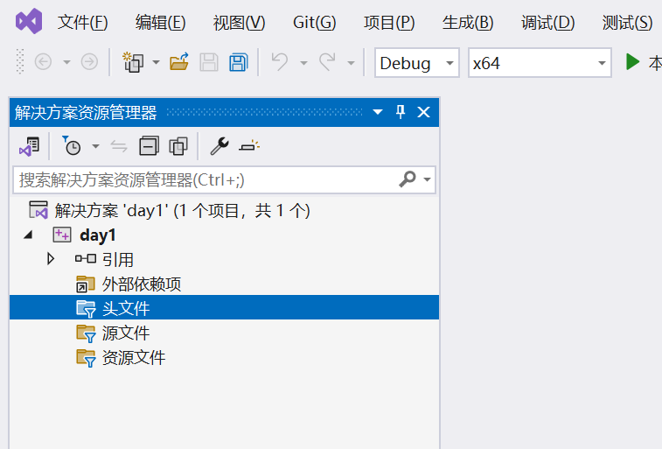Open the 编辑(E) menu
The height and width of the screenshot is (449, 662).
160,23
